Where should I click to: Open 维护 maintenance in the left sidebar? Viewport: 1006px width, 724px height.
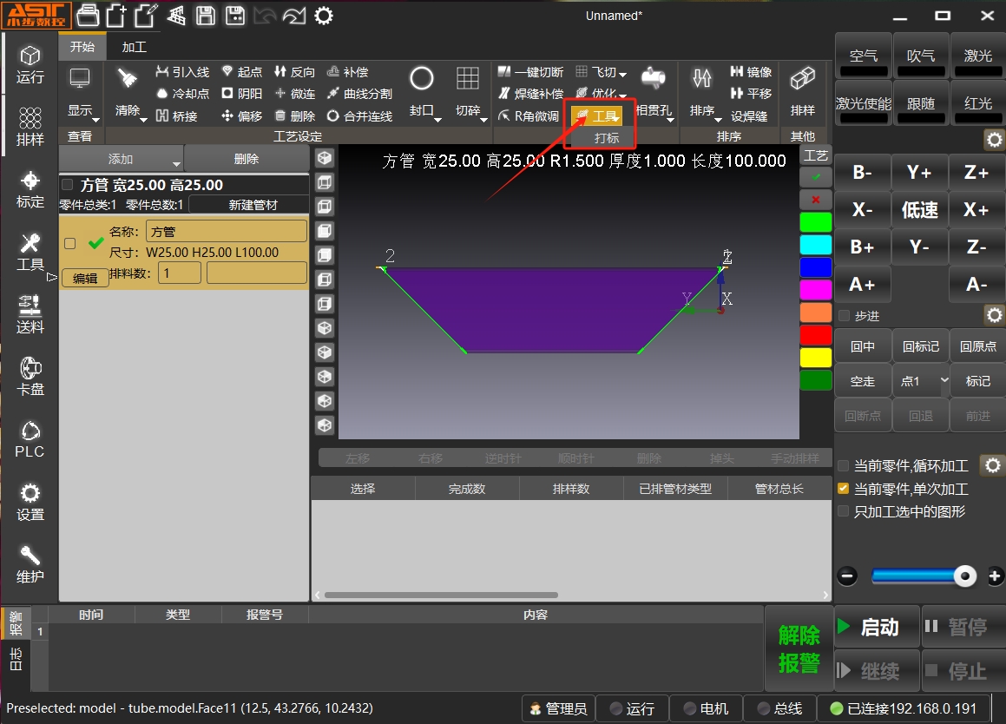click(x=30, y=565)
